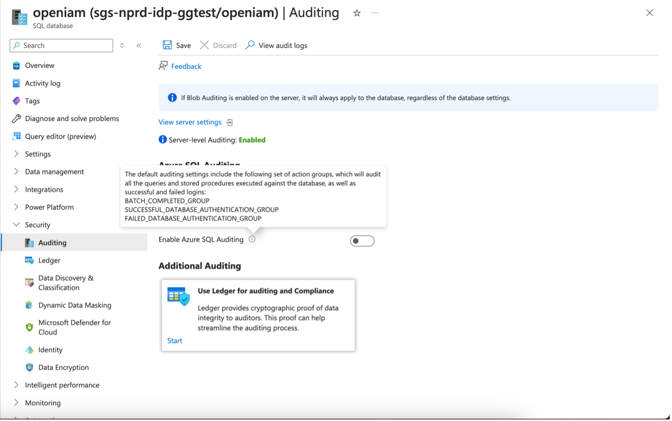Screen dimensions: 672x421
Task: Toggle the Enable Azure SQL Auditing switch
Action: [362, 241]
